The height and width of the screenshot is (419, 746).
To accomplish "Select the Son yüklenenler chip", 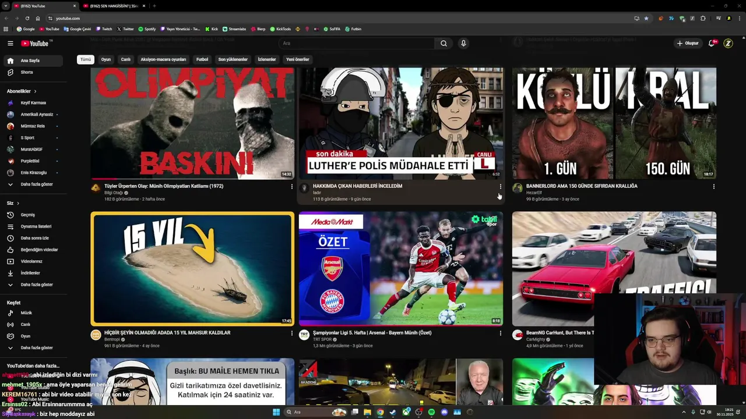I will point(233,59).
